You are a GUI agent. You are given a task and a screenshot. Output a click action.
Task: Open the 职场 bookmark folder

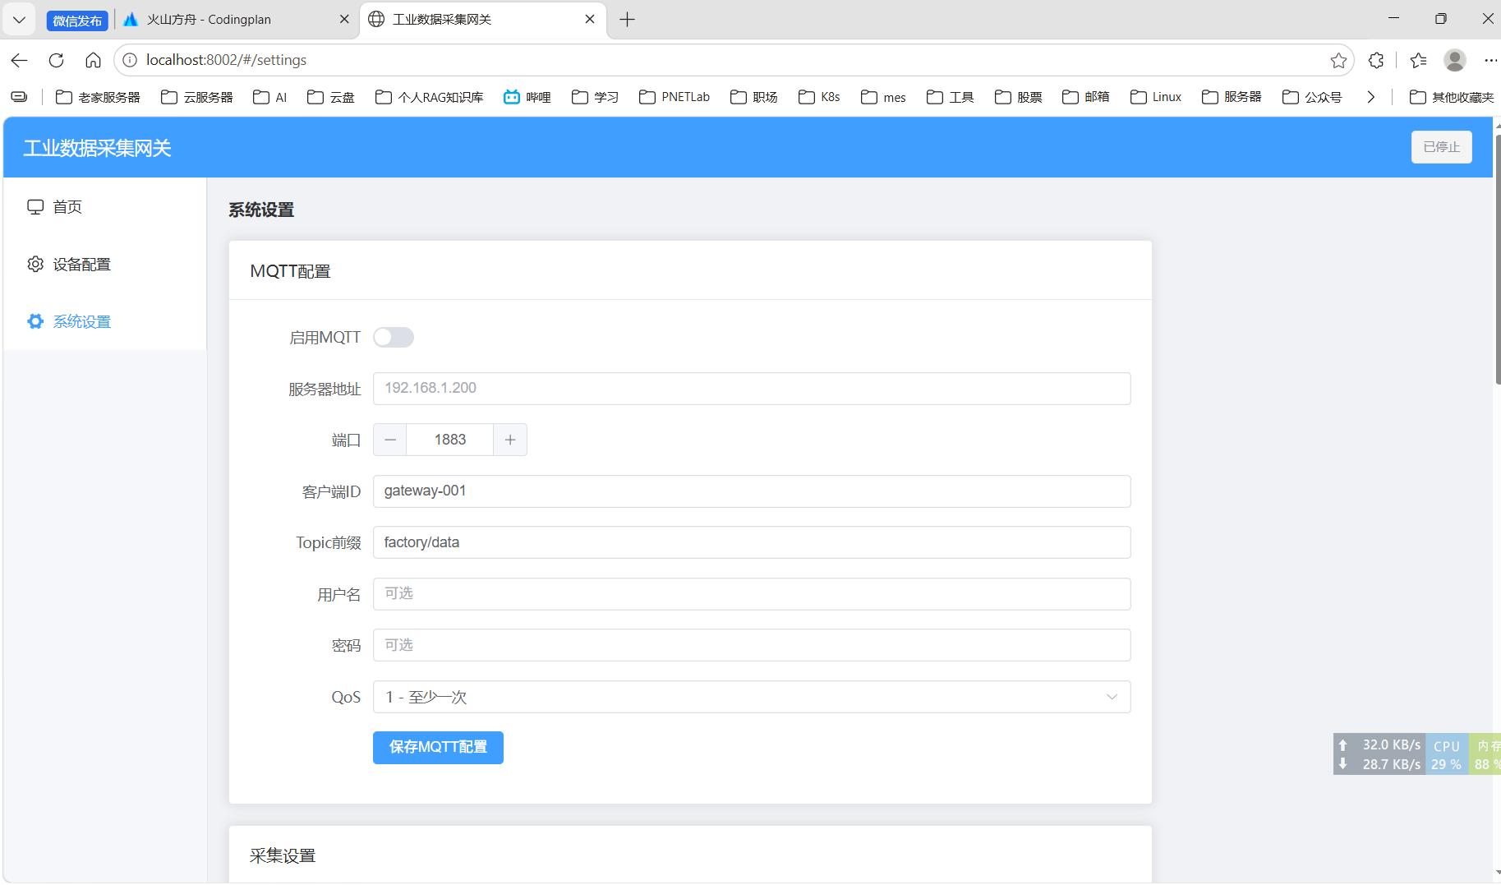(x=754, y=97)
